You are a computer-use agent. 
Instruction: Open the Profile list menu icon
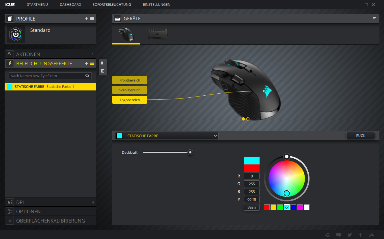point(92,18)
